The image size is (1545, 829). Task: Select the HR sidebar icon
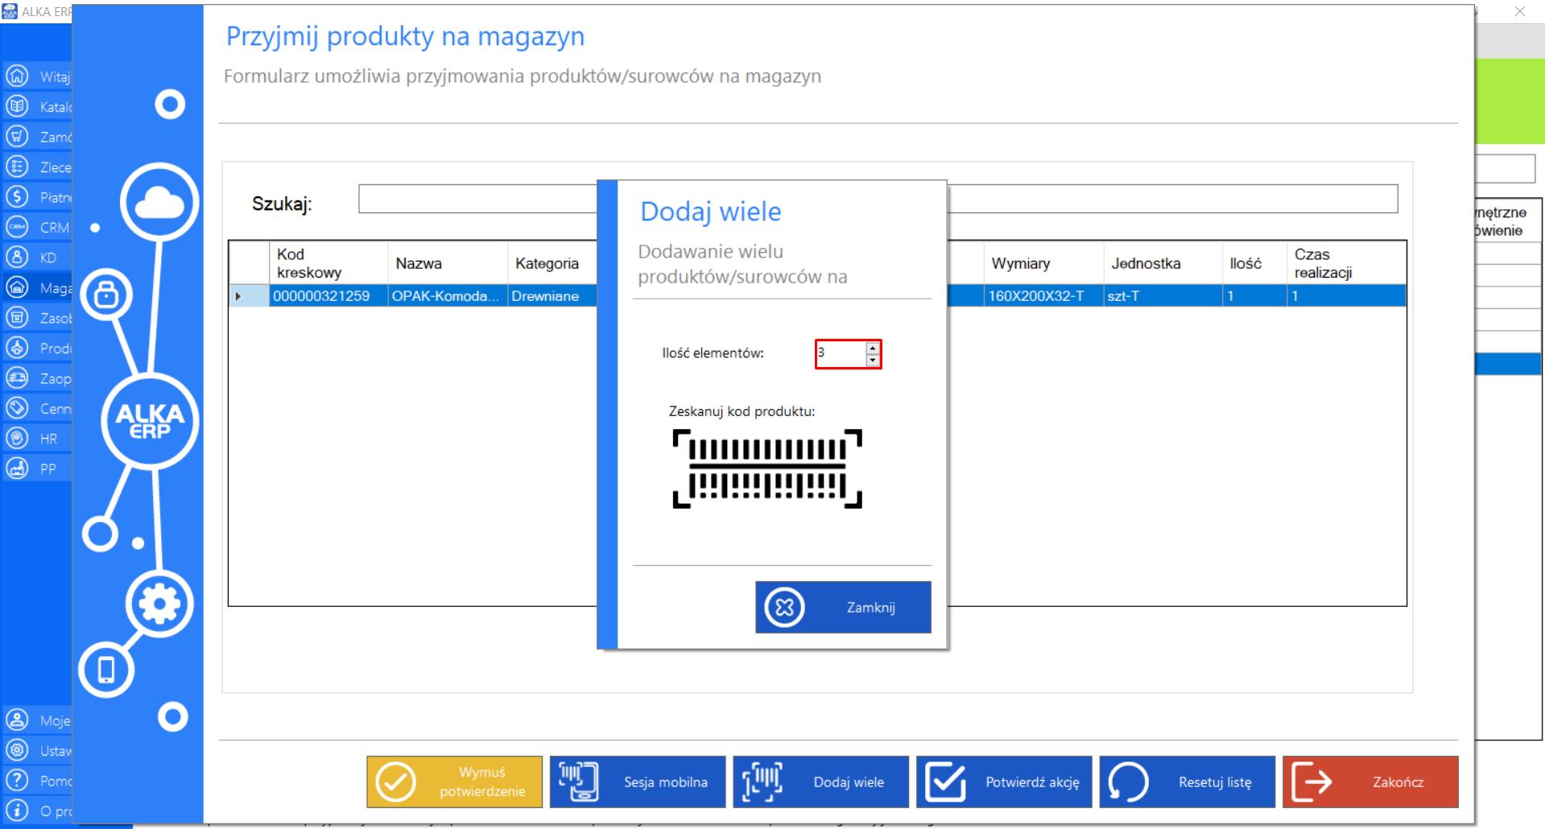pyautogui.click(x=17, y=439)
